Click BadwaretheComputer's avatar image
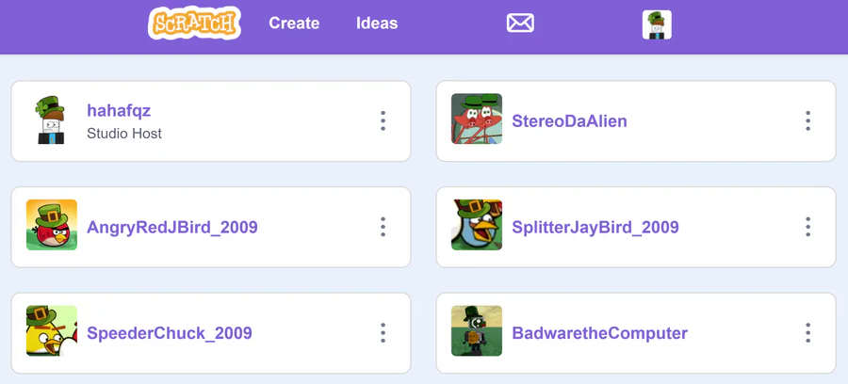 coord(477,331)
